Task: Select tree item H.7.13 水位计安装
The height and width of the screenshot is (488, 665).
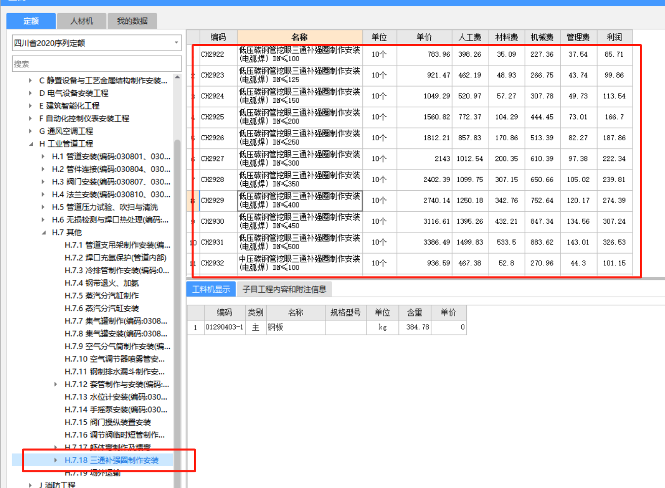Action: pos(116,397)
